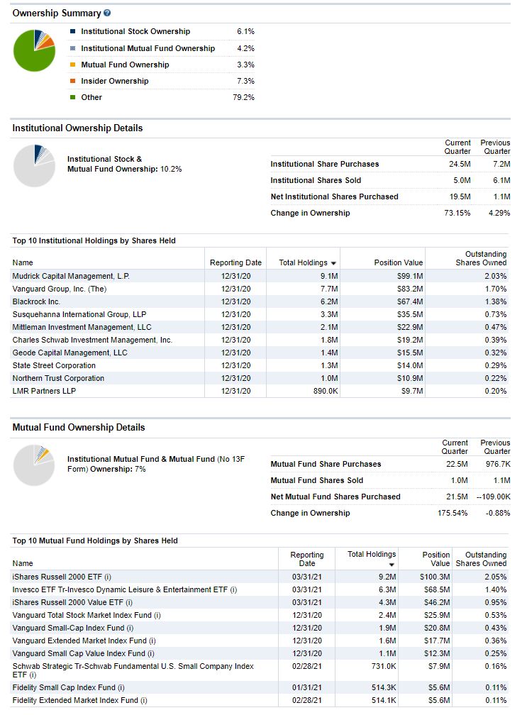Select the Insider Ownership orange legend swatch
This screenshot has height=715, width=527.
coord(73,81)
